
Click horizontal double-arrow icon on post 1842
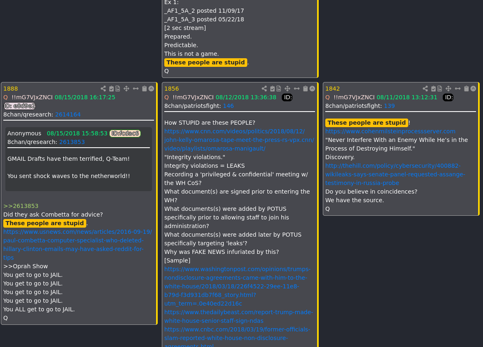(x=458, y=89)
